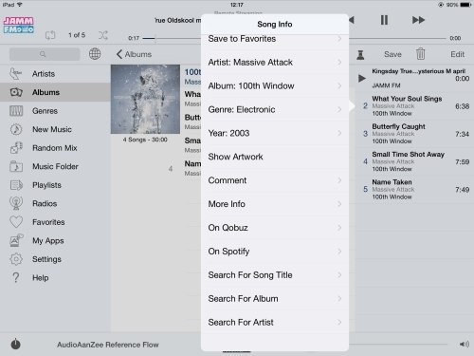Open the globe web icon
Viewport: 474px width, 356px height.
[x=95, y=54]
